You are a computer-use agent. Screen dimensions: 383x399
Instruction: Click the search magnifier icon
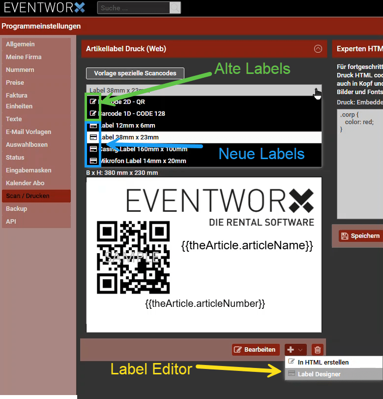[175, 8]
